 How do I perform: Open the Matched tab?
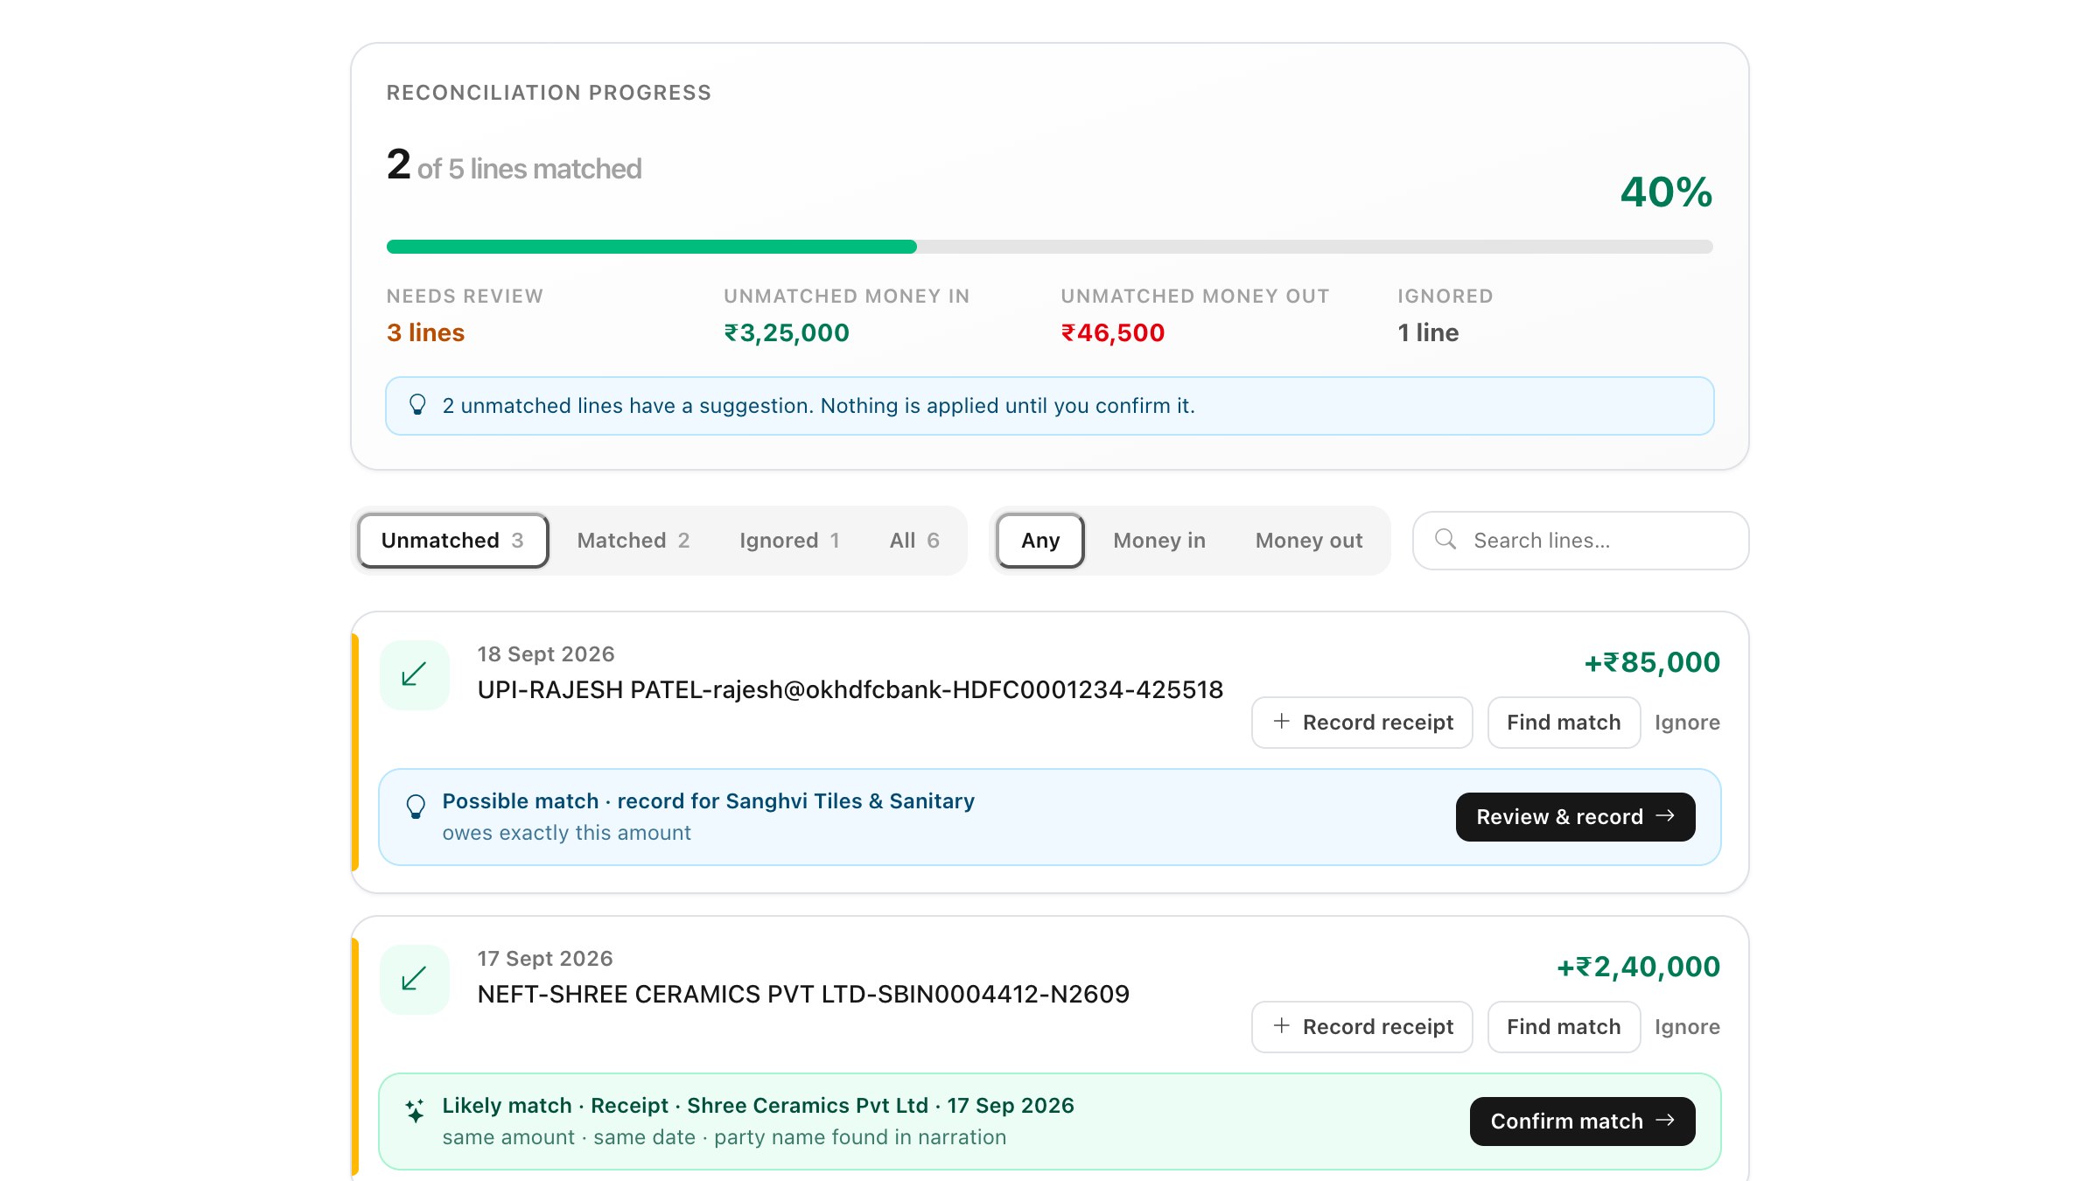tap(633, 541)
